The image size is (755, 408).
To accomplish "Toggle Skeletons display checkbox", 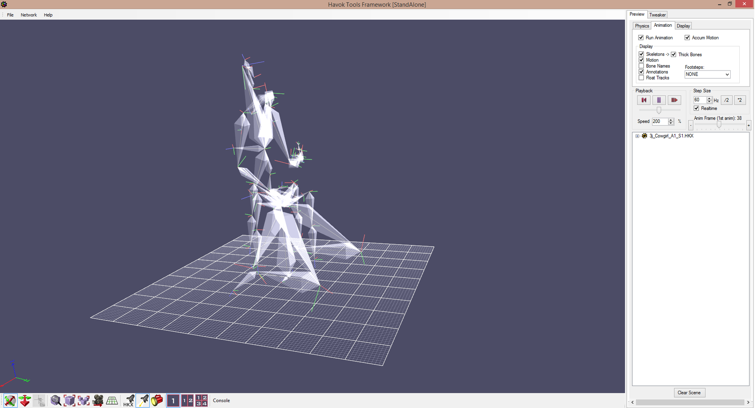I will (x=641, y=54).
